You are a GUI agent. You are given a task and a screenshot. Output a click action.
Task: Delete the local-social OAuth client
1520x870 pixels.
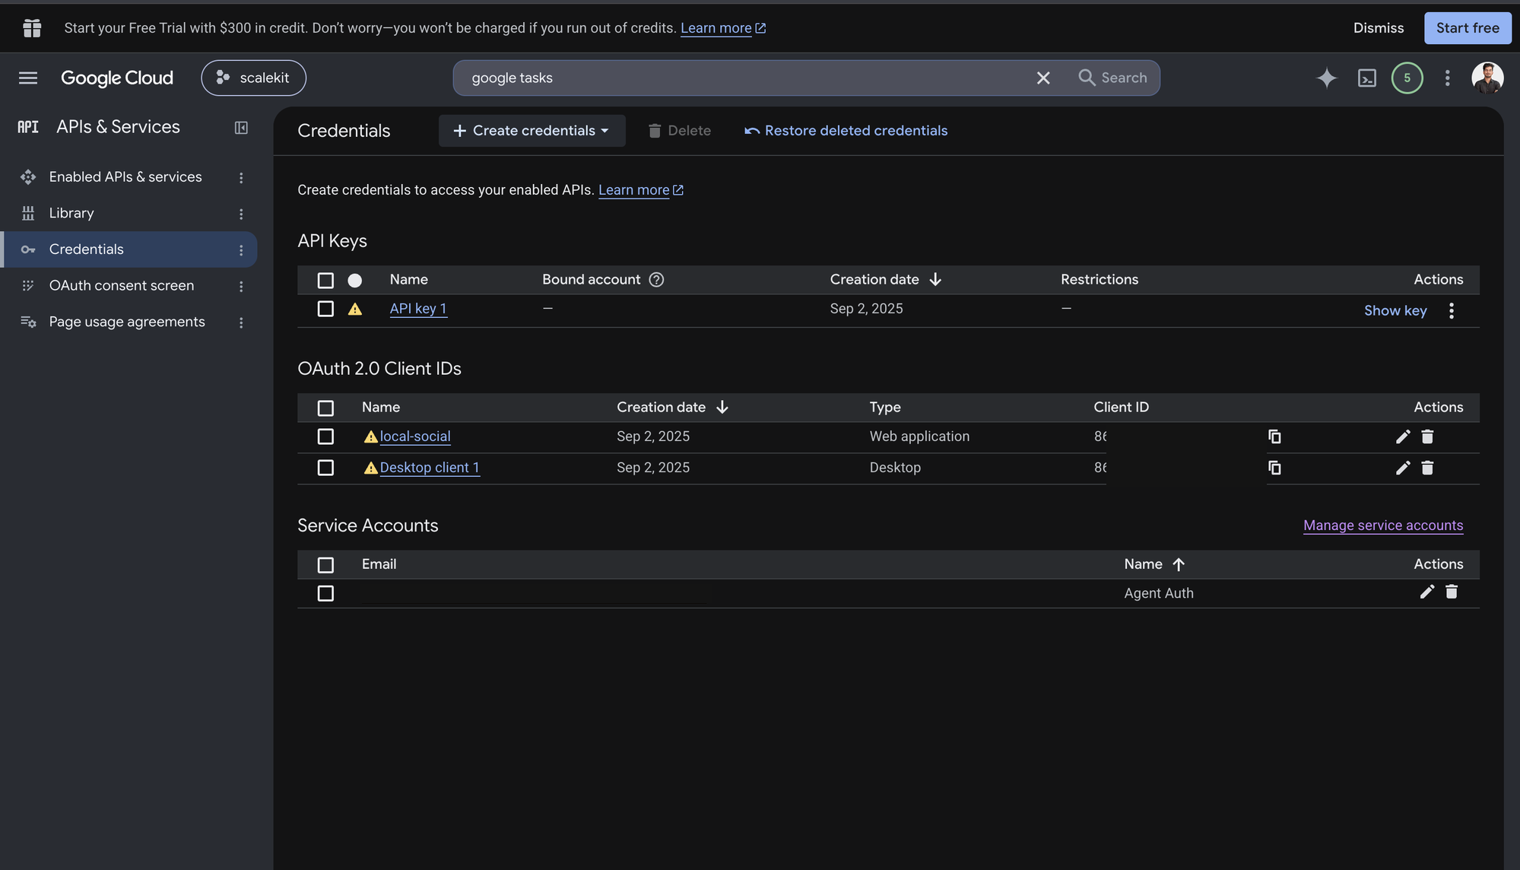(x=1427, y=437)
